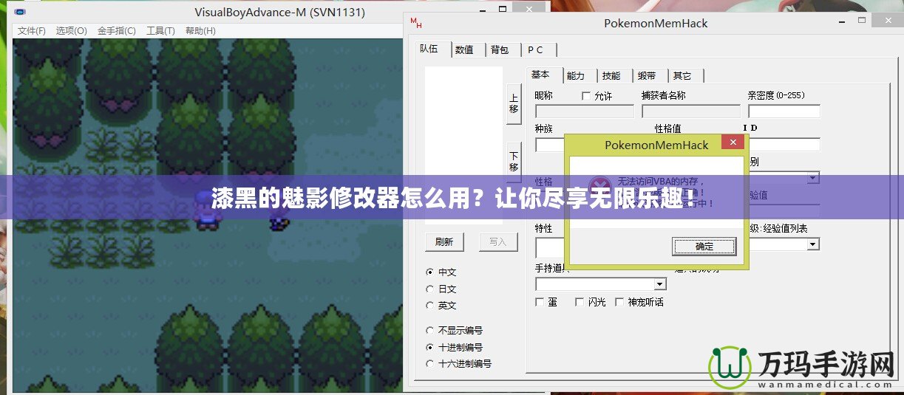Click the 刷新 refresh button
The image size is (904, 395).
pos(444,241)
